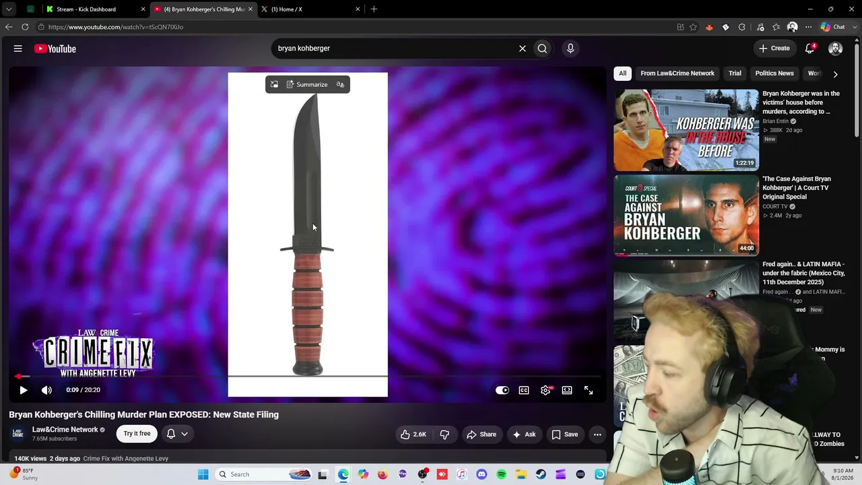
Task: Open The Case Against Bryan Kohberger thumbnail
Action: [686, 216]
